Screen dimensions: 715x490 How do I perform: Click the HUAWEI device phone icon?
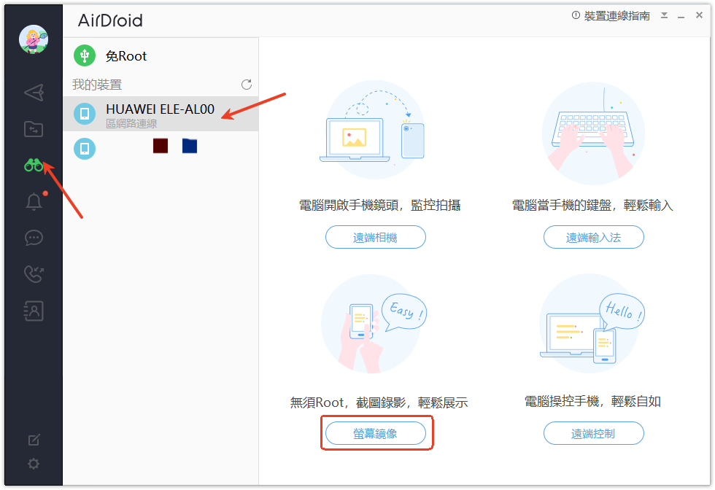[85, 114]
